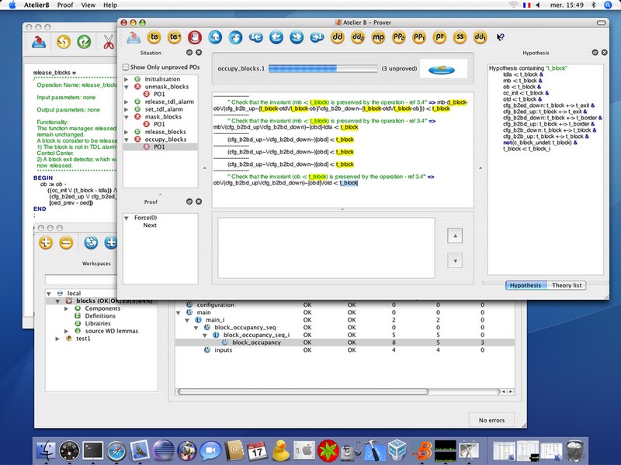Click the scissors cut icon in editor window
This screenshot has width=621, height=465.
tap(108, 42)
